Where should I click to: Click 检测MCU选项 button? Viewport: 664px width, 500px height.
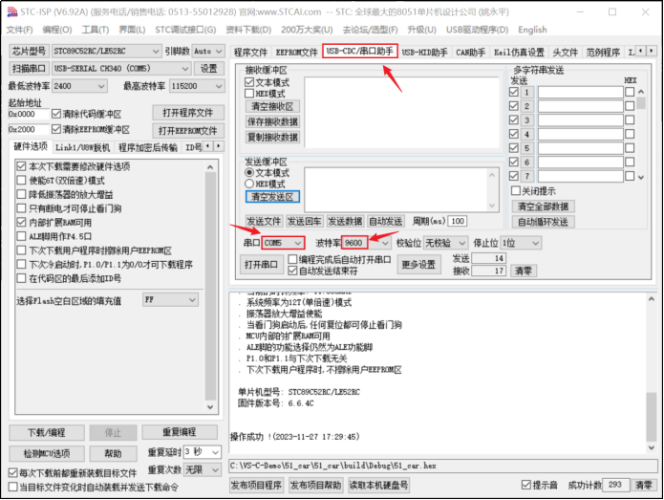(47, 453)
